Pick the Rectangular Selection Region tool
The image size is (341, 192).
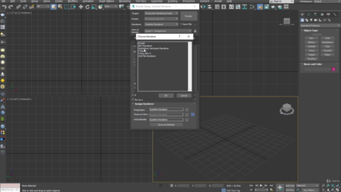point(67,7)
